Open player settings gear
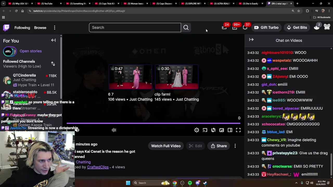 [x=197, y=130]
